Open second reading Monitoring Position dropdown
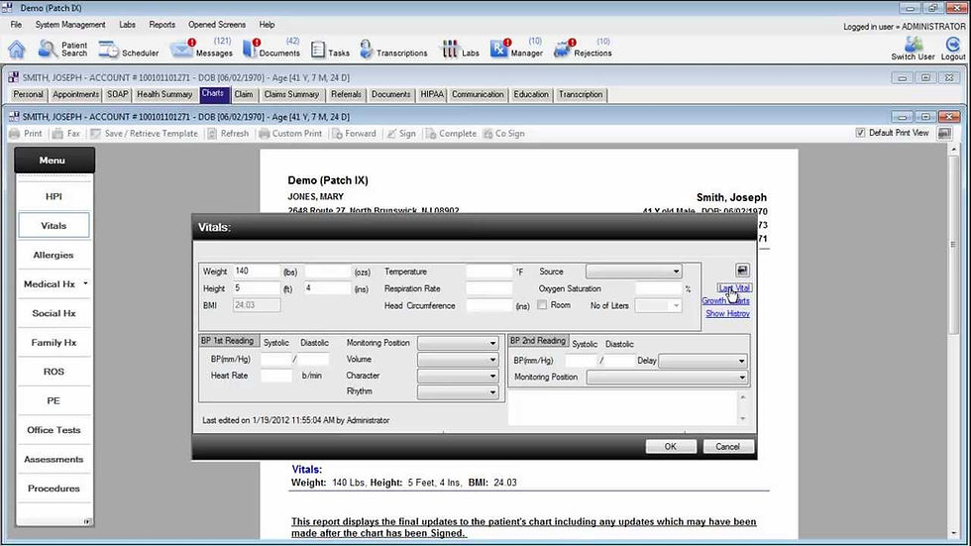 click(x=666, y=378)
